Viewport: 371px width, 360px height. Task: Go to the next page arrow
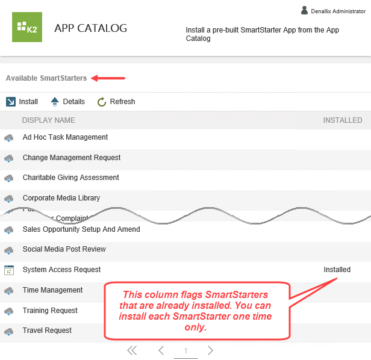tap(210, 350)
